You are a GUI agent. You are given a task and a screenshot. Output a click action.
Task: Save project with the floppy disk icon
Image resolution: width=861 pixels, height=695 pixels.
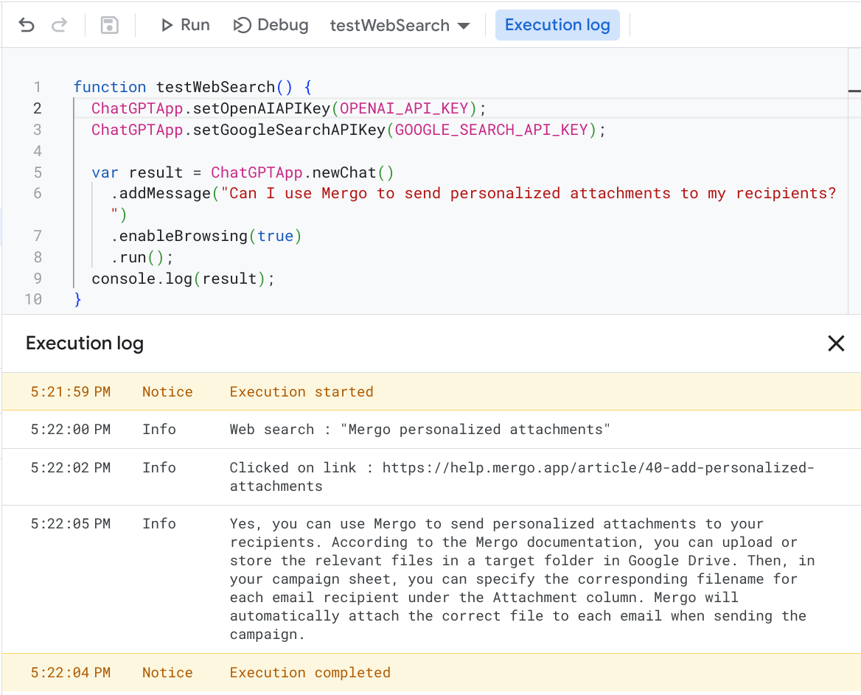[109, 25]
